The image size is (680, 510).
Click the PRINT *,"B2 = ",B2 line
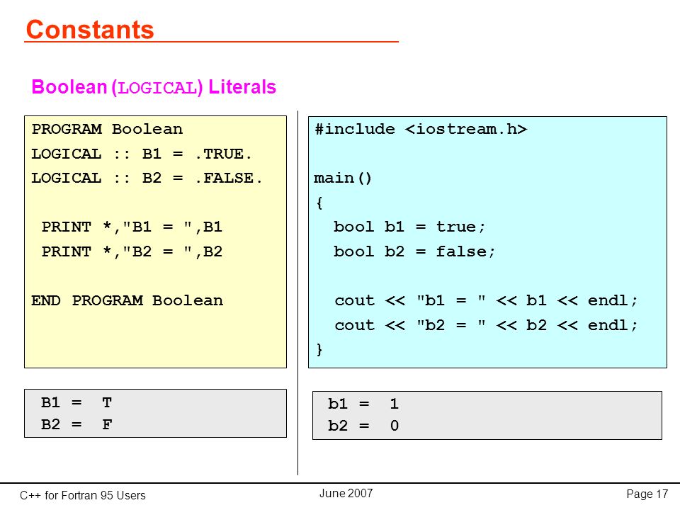click(132, 251)
